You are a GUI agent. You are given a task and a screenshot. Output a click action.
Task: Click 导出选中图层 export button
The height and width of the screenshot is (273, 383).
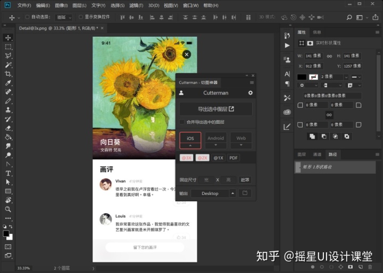coord(216,109)
